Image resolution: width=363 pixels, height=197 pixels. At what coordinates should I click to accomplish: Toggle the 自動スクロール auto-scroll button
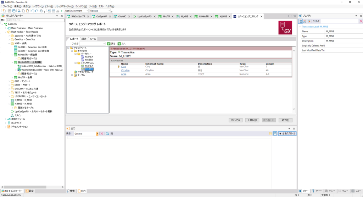[287, 133]
